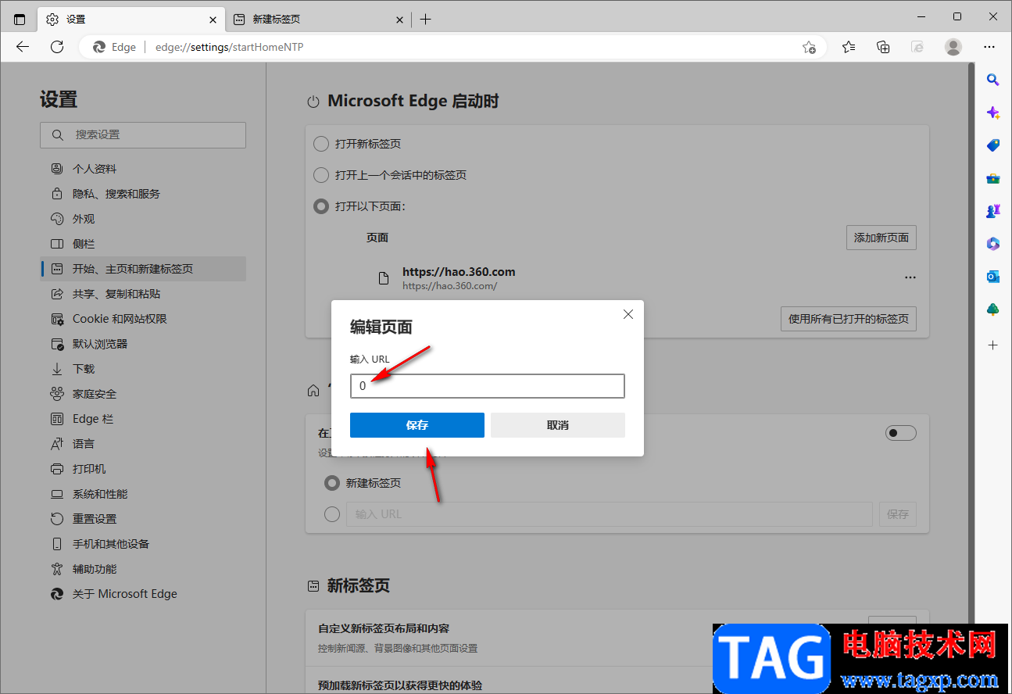Close the 编辑页面 dialog
The height and width of the screenshot is (694, 1012).
(628, 314)
